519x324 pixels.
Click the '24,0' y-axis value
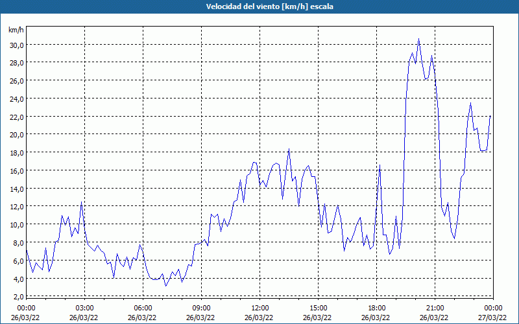(17, 100)
